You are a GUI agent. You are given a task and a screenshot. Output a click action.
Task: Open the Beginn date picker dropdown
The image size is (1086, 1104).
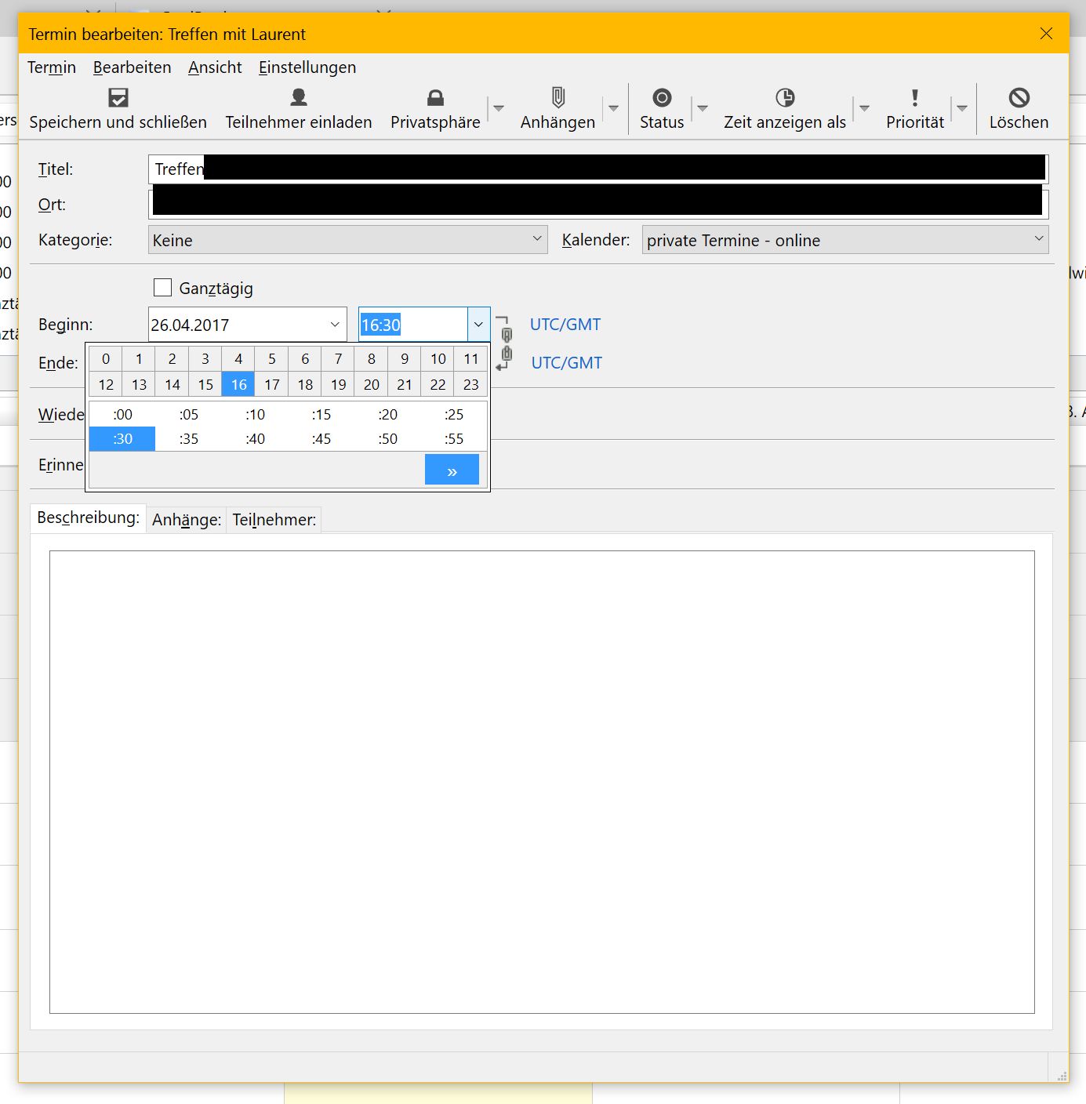point(335,325)
